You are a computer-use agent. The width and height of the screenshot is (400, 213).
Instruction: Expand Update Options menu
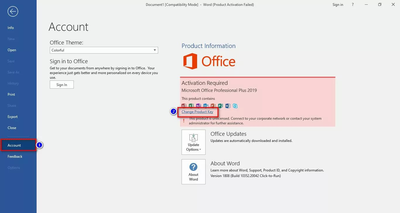coord(194,142)
